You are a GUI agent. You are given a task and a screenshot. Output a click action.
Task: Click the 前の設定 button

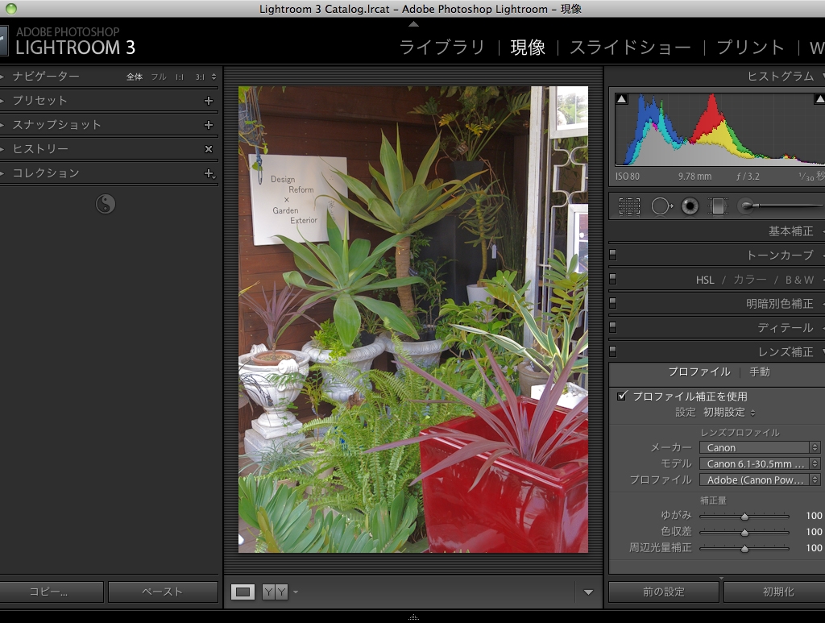point(664,592)
